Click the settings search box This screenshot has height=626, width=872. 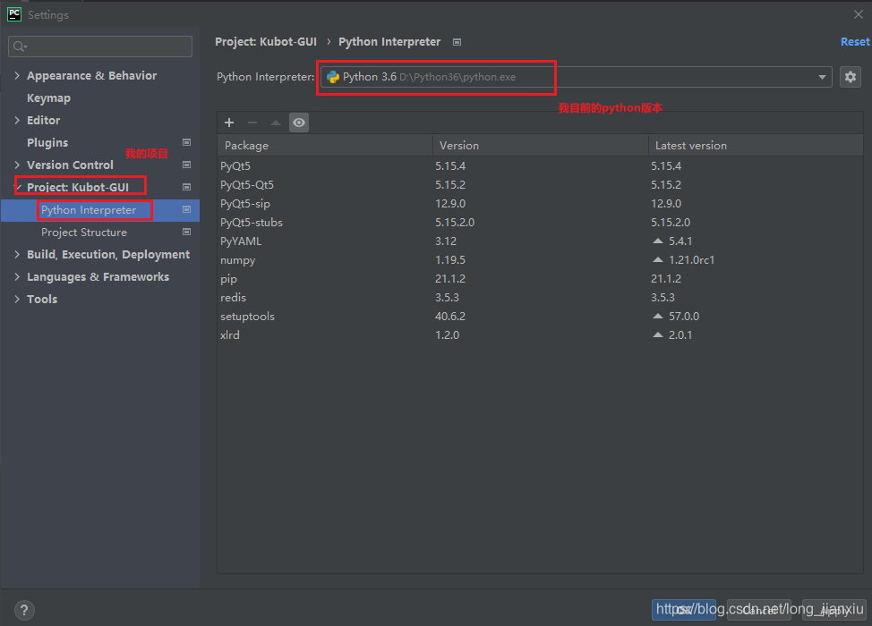click(99, 46)
